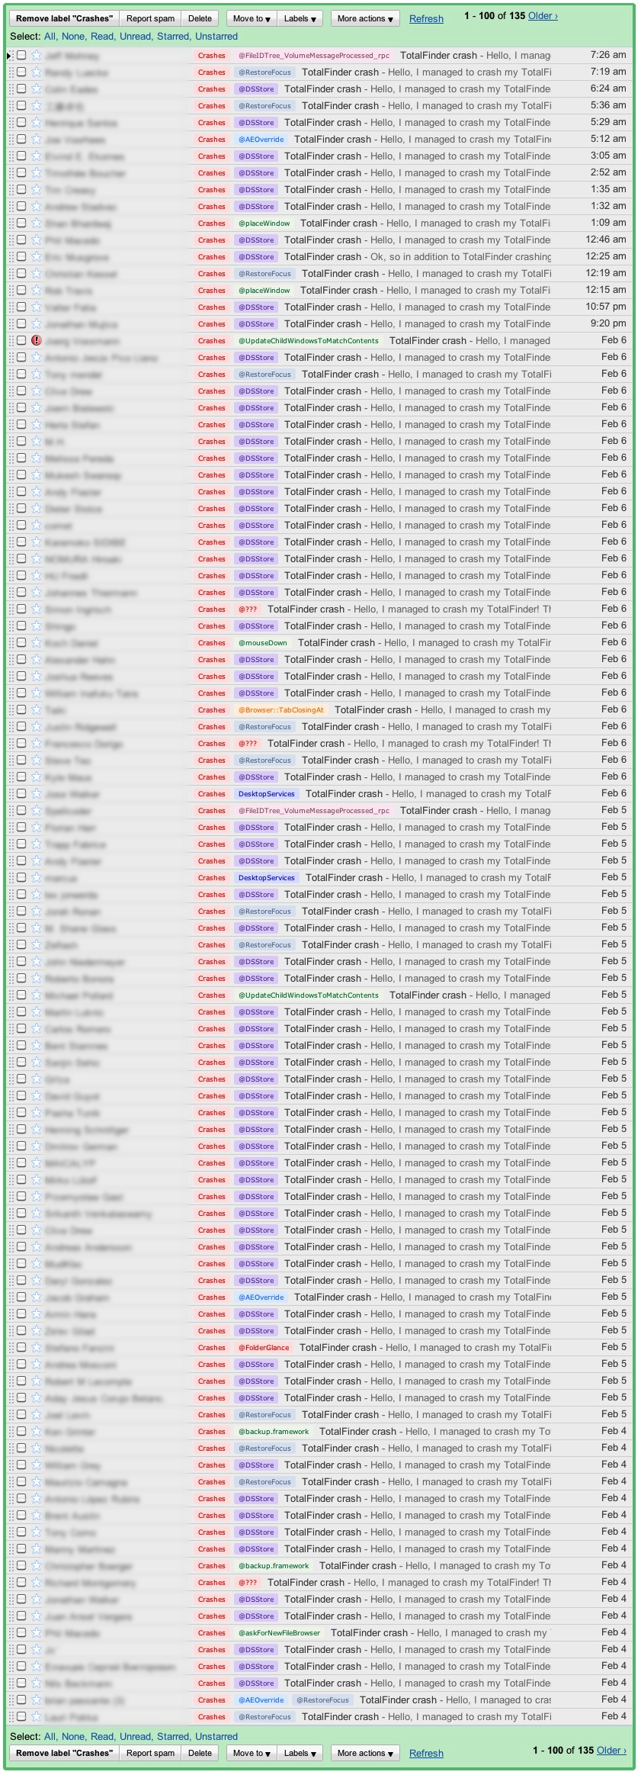Open the top toolbar 'Move to' dropdown
Image resolution: width=641 pixels, height=1775 pixels.
pyautogui.click(x=252, y=18)
